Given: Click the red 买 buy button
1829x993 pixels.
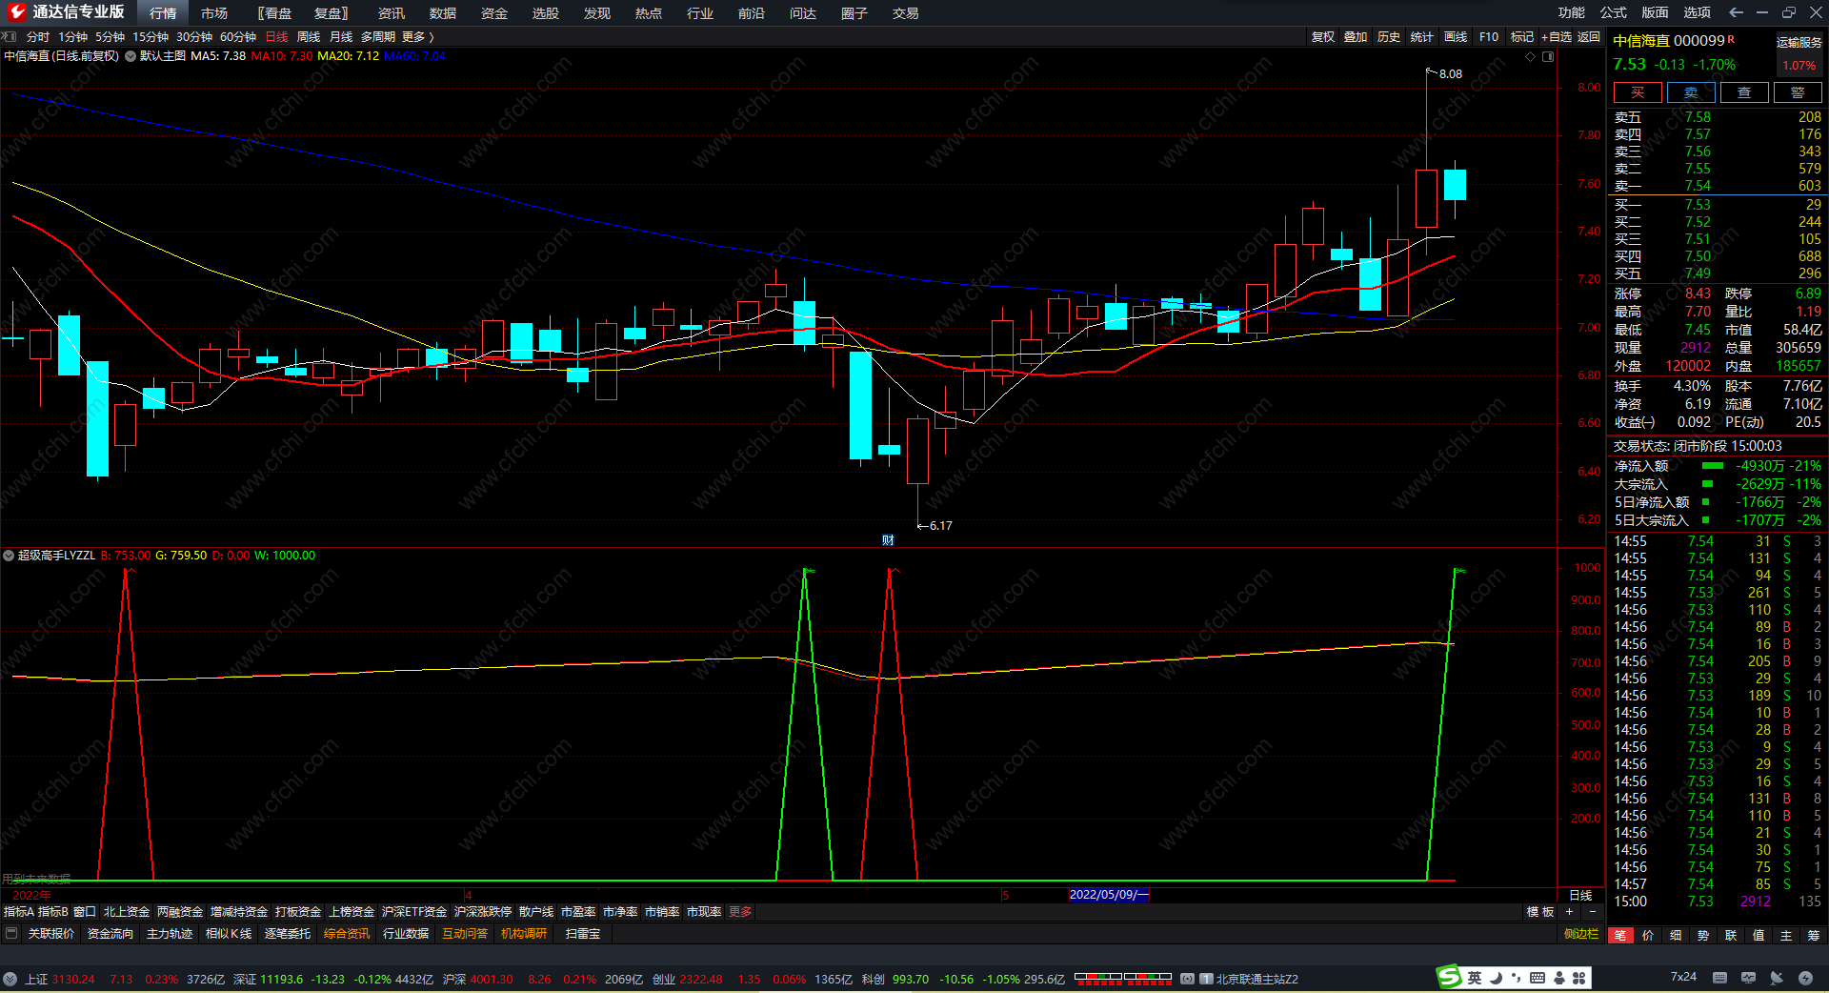Looking at the screenshot, I should pyautogui.click(x=1638, y=92).
